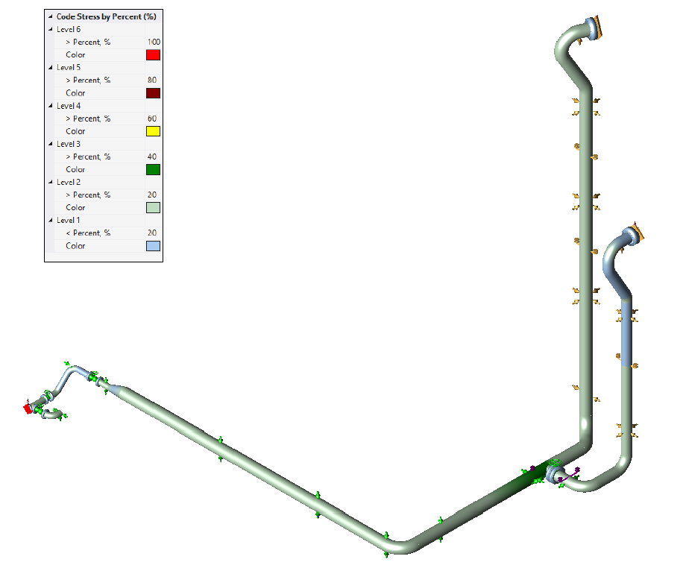Collapse the Level 6 group

click(50, 29)
